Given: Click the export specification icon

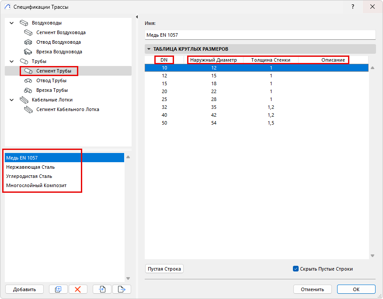Looking at the screenshot, I should pyautogui.click(x=122, y=289).
